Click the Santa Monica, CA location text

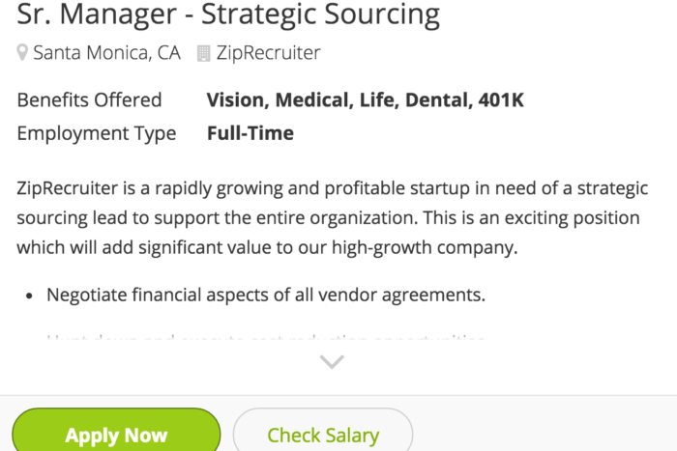106,53
